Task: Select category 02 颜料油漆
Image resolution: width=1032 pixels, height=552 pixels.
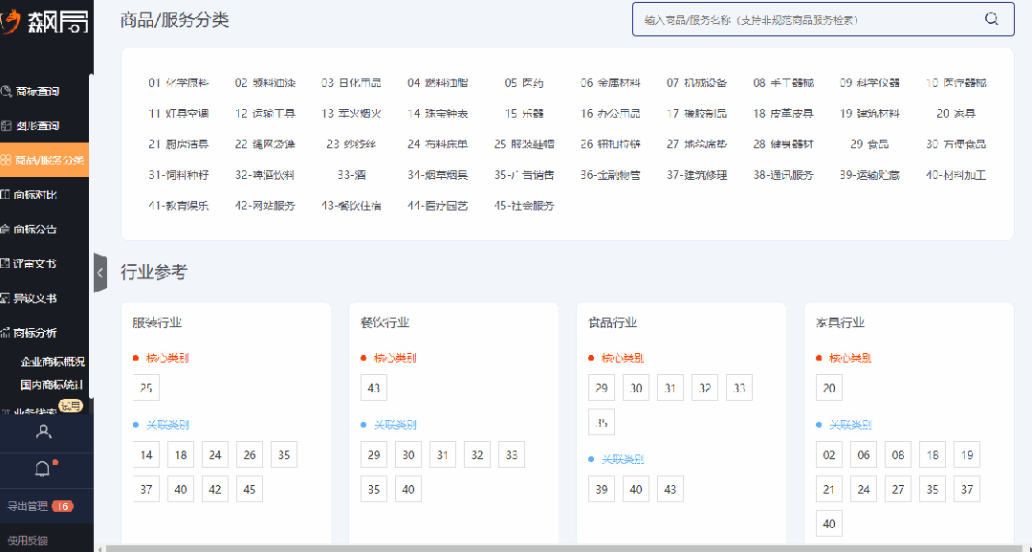Action: (265, 83)
